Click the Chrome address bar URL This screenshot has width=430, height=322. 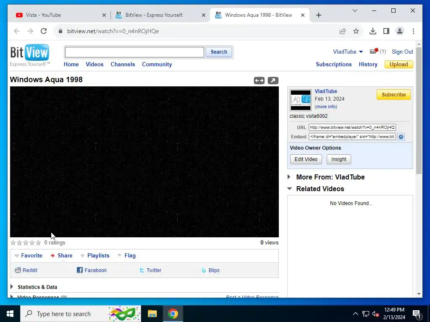tap(113, 31)
